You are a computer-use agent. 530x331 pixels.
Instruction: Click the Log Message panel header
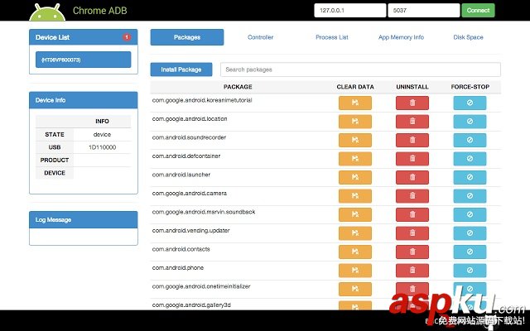(83, 220)
